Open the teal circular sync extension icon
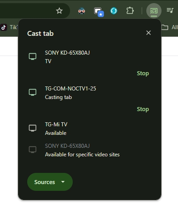Screen dimensions: 178x215 click(114, 11)
